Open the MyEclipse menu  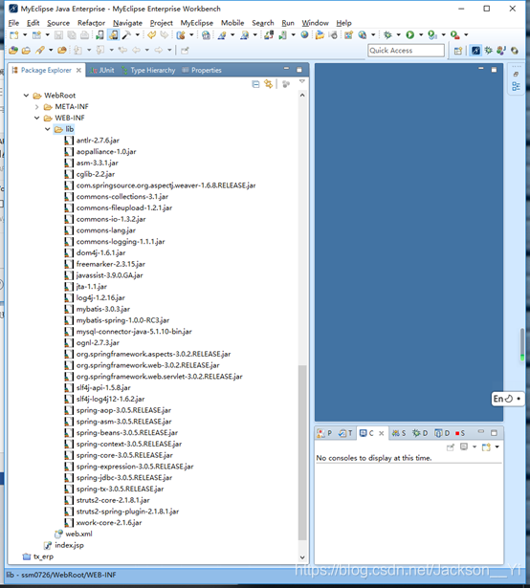tap(197, 23)
